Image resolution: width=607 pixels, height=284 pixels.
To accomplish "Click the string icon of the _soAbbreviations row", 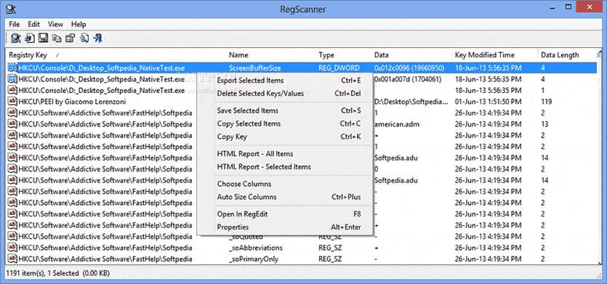I will tap(12, 248).
